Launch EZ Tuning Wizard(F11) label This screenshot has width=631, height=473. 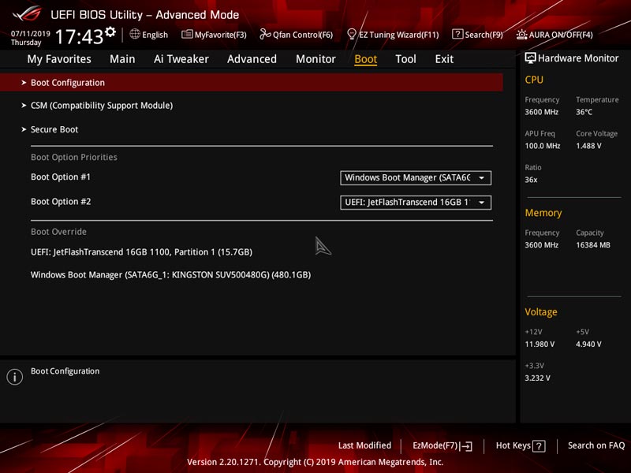pos(399,35)
